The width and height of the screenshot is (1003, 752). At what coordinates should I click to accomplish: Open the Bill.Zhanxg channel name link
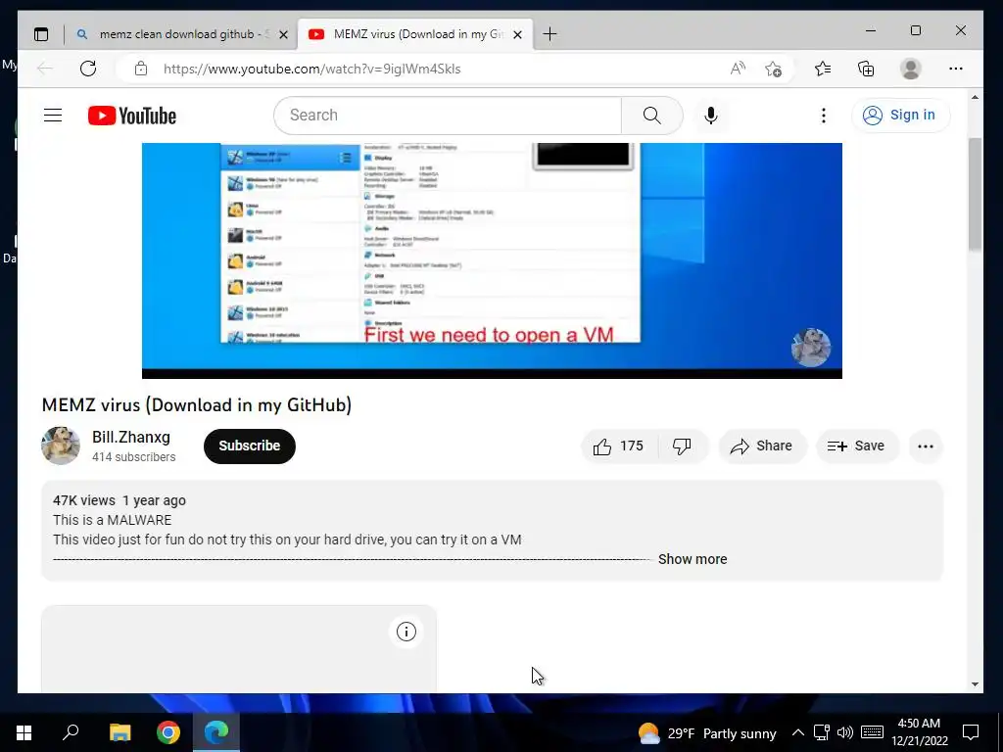131,438
